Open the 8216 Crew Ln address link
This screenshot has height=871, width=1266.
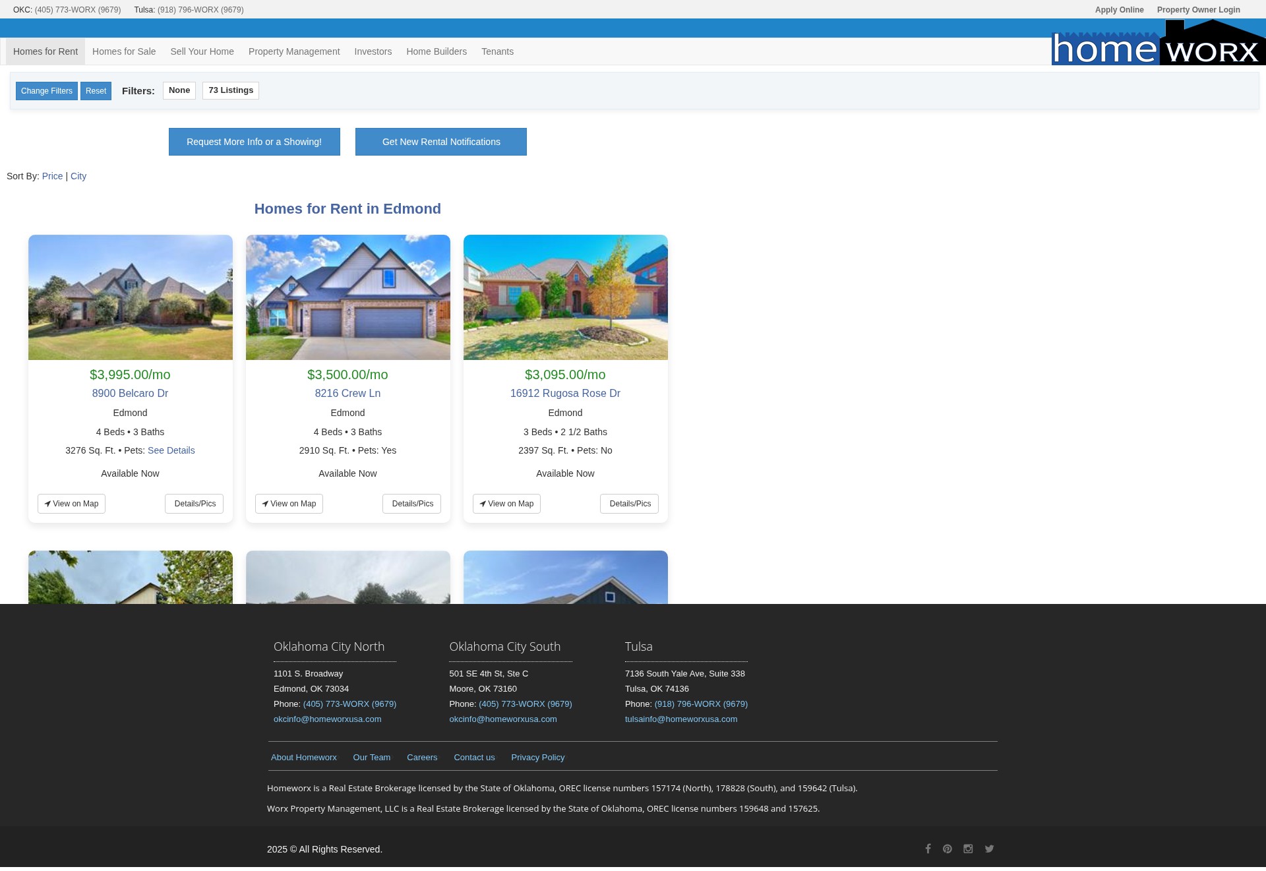(x=347, y=393)
